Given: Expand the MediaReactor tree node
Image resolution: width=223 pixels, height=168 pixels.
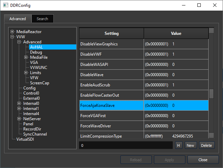Looking at the screenshot, I should point(12,31).
